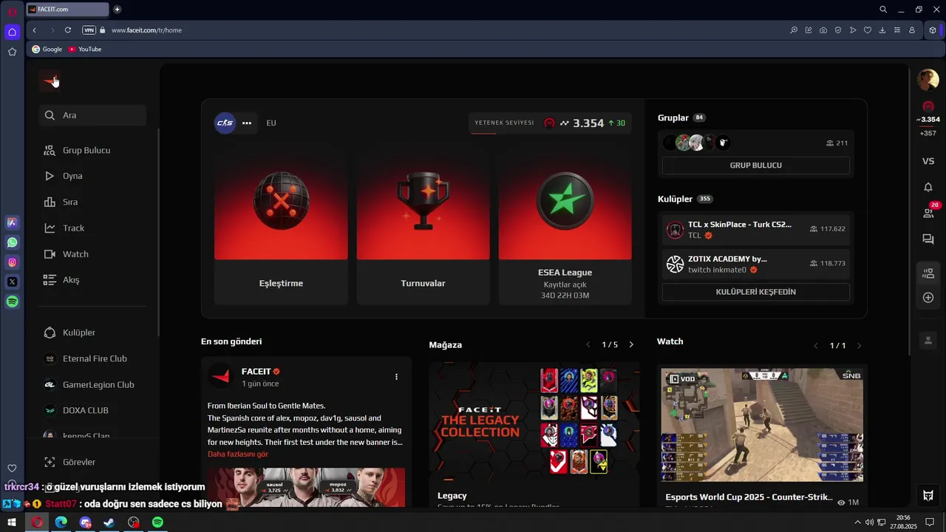The image size is (946, 532).
Task: Click the VPN badge in address bar
Action: click(89, 30)
